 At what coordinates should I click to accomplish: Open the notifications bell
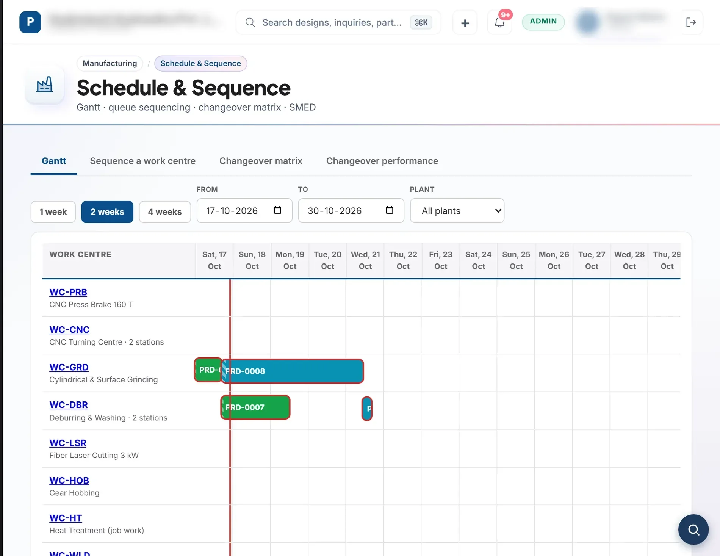[x=499, y=23]
